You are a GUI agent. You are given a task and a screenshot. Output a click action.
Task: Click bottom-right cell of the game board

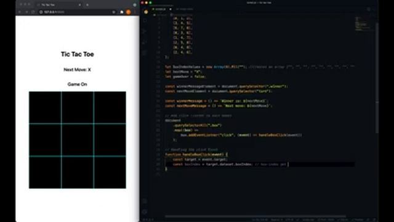pyautogui.click(x=110, y=173)
